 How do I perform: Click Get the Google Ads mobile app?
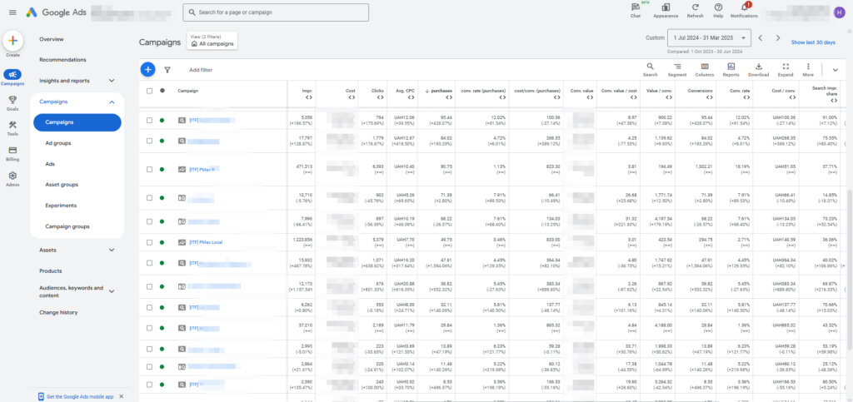pyautogui.click(x=81, y=396)
